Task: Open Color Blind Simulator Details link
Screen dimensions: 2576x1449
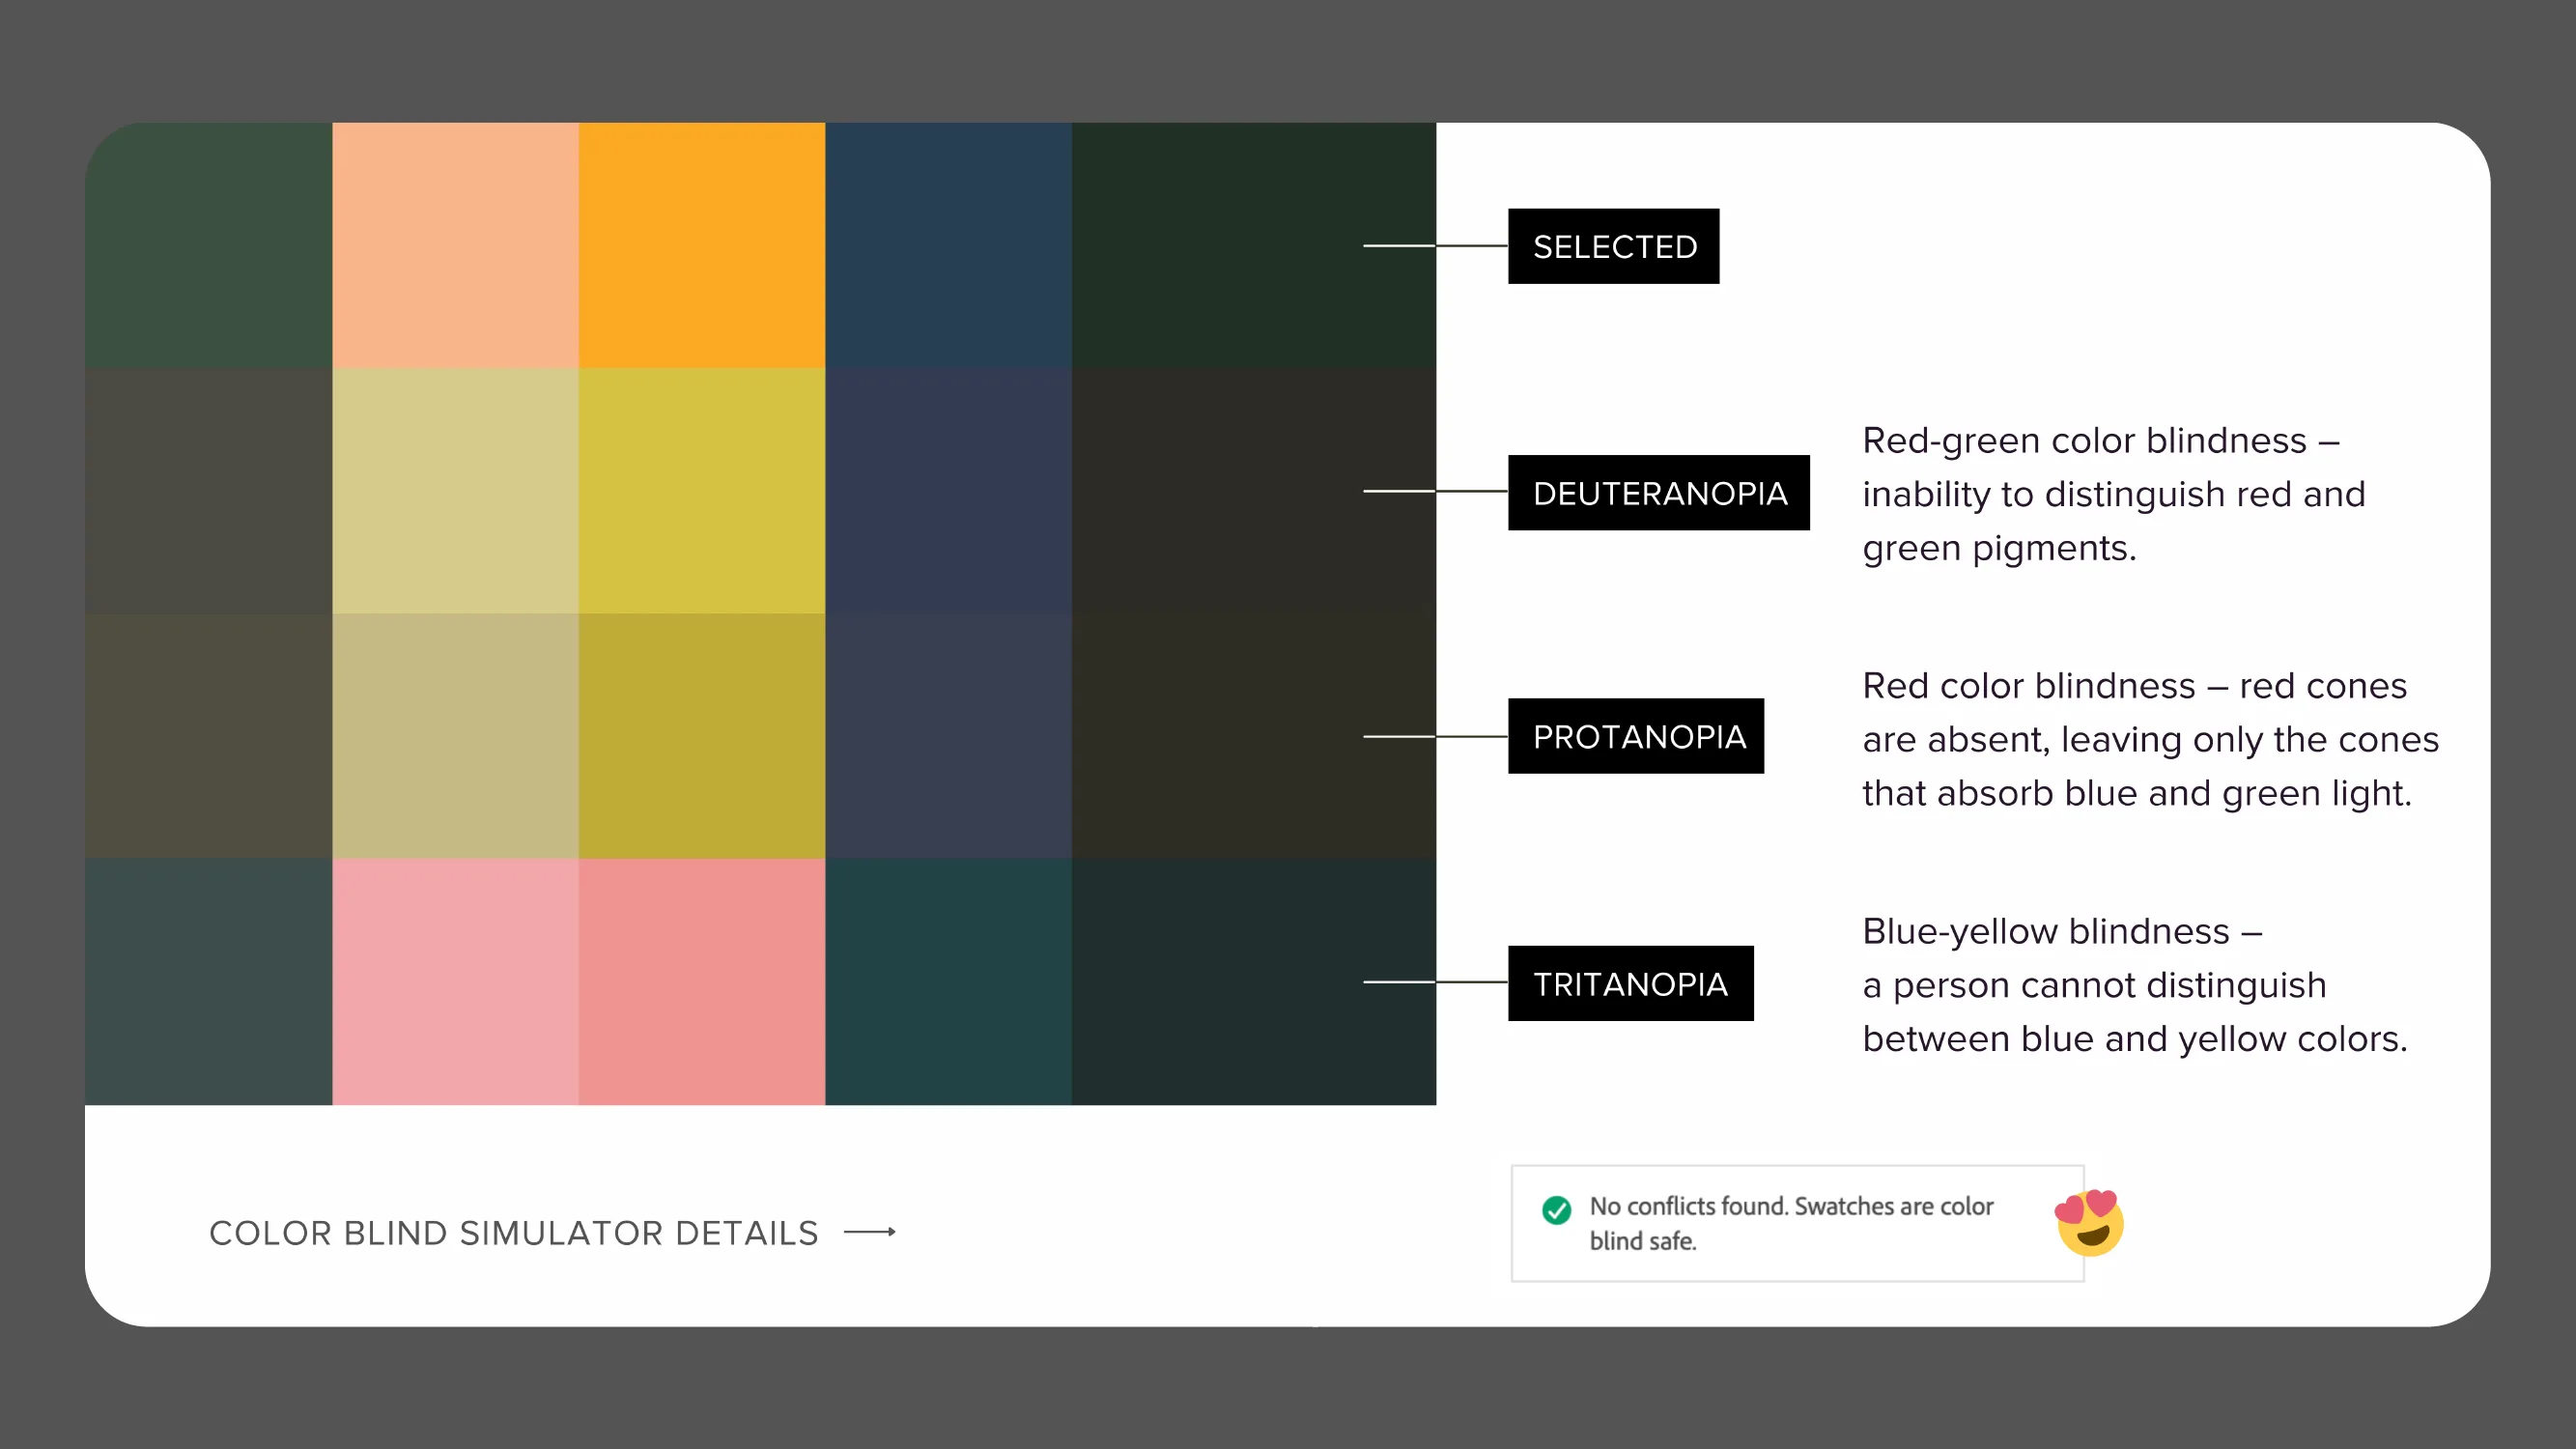Action: (552, 1233)
